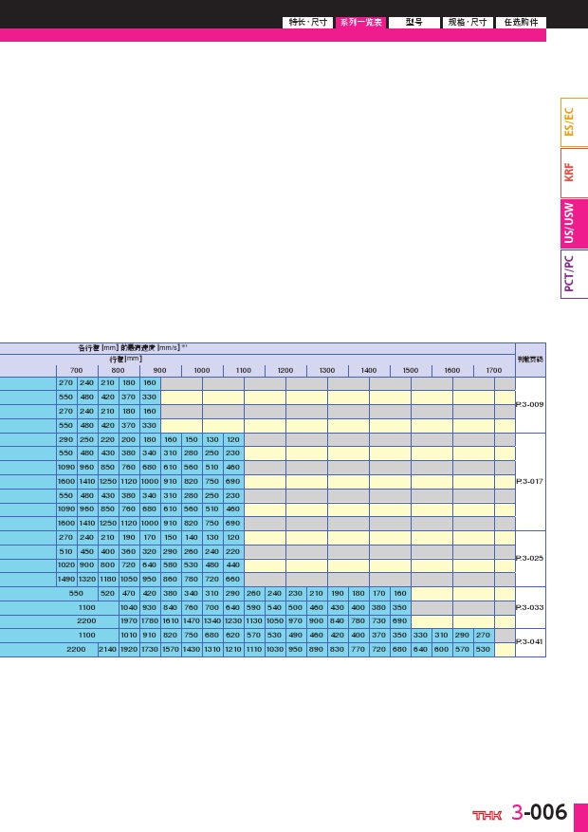Select the 1700 stroke column header
Image resolution: width=588 pixels, height=832 pixels.
pyautogui.click(x=494, y=370)
